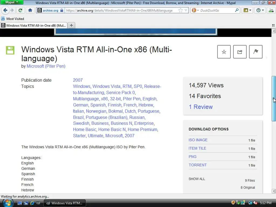
Task: Click the x86 topic link
Action: (104, 99)
